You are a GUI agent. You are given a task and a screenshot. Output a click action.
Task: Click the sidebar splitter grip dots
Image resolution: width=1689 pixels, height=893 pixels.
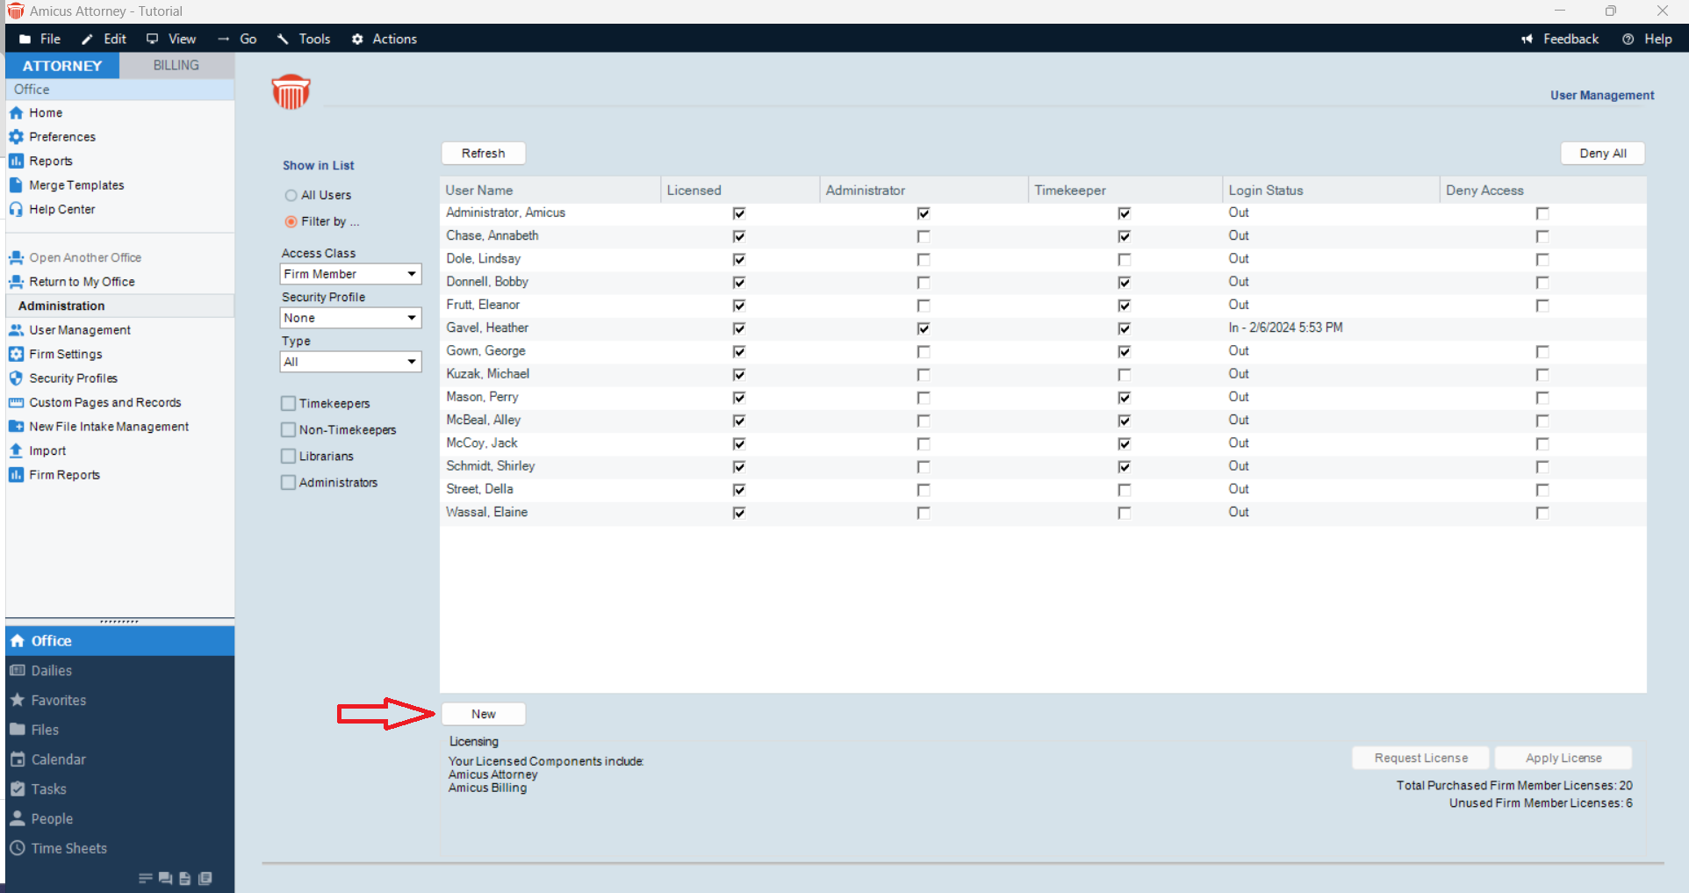[x=119, y=622]
